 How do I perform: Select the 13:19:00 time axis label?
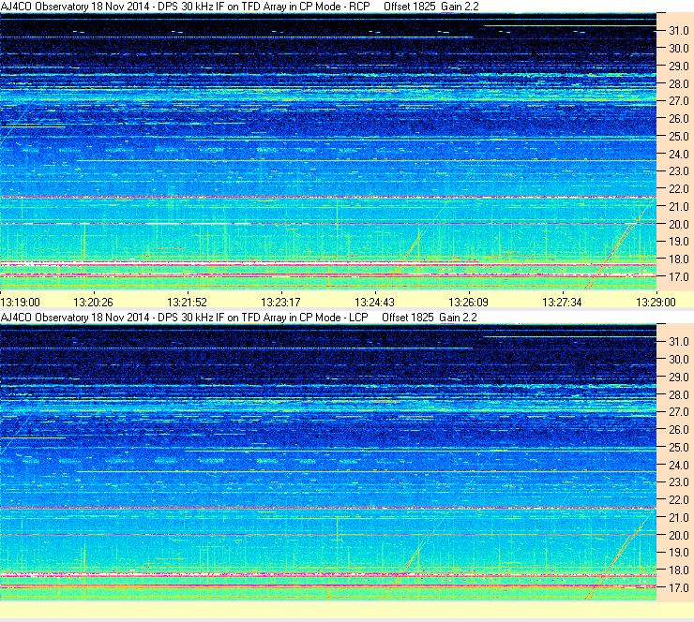tap(21, 303)
